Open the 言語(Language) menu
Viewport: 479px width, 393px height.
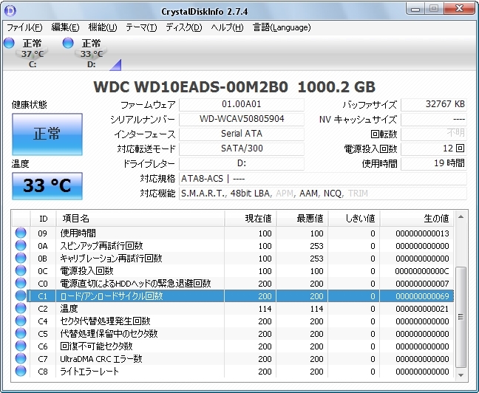(x=282, y=27)
